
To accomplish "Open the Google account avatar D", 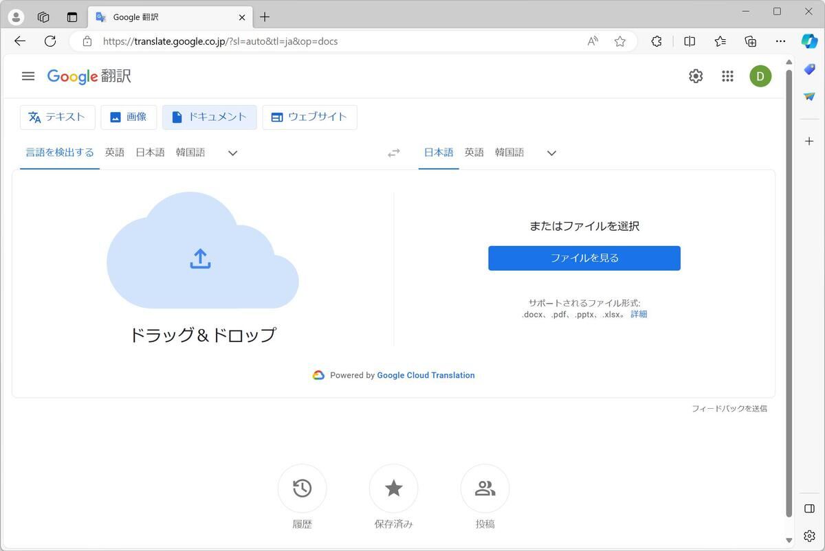I will click(760, 76).
